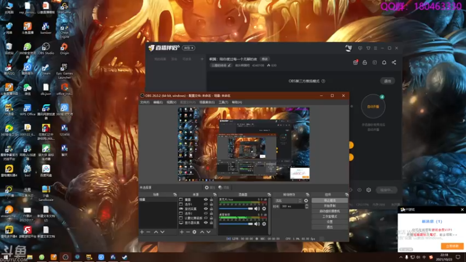Open the feedback chat icon in 直播伴侣 title bar
The width and height of the screenshot is (466, 262).
[x=360, y=48]
